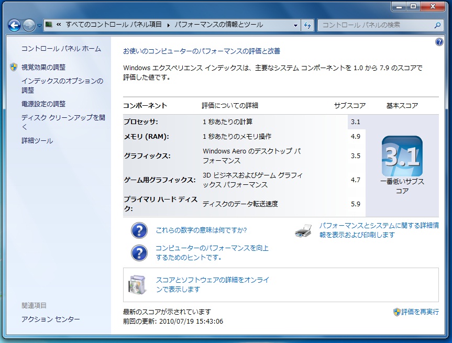Click ディスクのデータ転送速度 description text
The height and width of the screenshot is (343, 452).
click(240, 204)
